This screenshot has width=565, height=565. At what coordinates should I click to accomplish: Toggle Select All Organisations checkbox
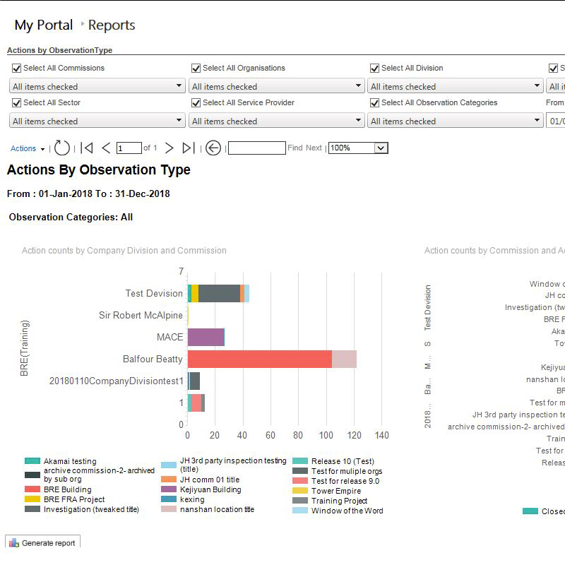click(x=196, y=69)
